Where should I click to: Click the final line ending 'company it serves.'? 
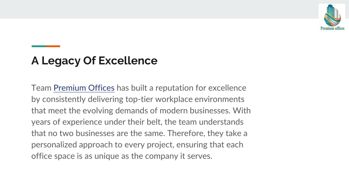(x=122, y=156)
